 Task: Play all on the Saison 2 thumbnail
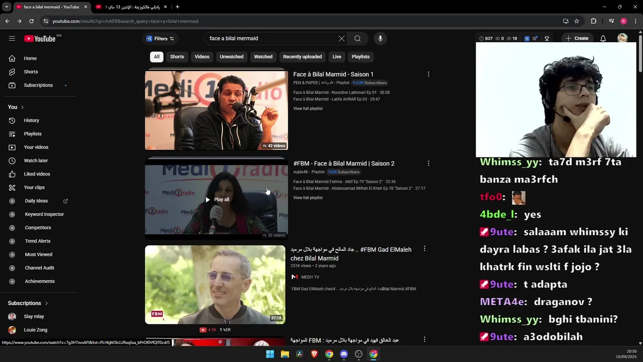217,200
